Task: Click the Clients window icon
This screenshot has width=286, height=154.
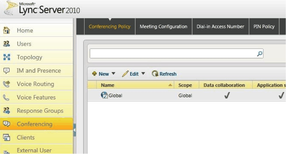Action: pos(6,137)
